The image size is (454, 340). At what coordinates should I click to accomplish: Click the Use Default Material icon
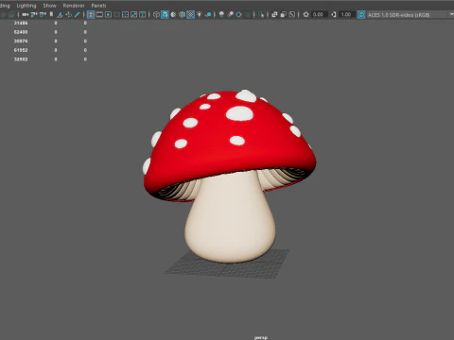click(x=173, y=14)
